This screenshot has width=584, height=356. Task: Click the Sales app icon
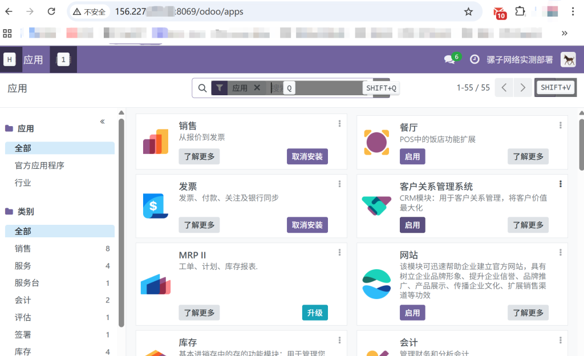pos(156,142)
